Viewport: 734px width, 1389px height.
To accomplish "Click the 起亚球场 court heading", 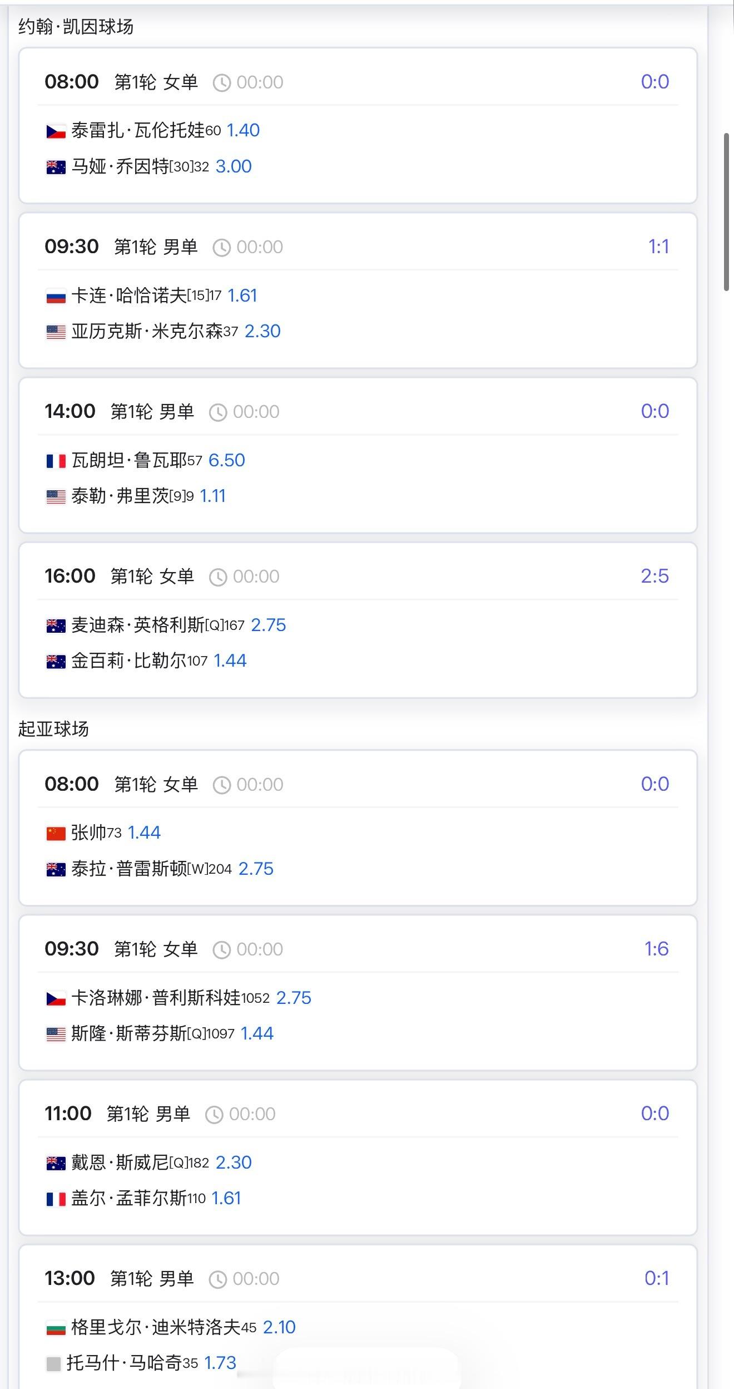I will pyautogui.click(x=53, y=729).
